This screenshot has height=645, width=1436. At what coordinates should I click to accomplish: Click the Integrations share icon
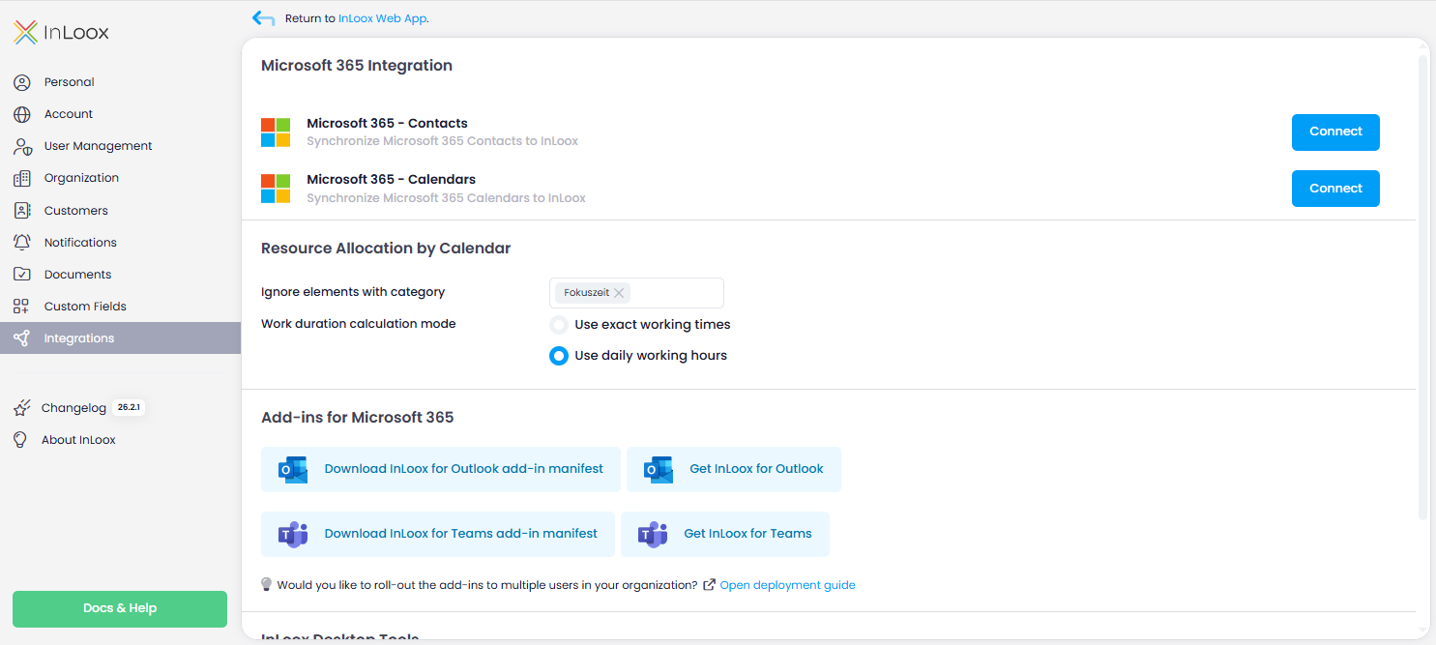22,338
